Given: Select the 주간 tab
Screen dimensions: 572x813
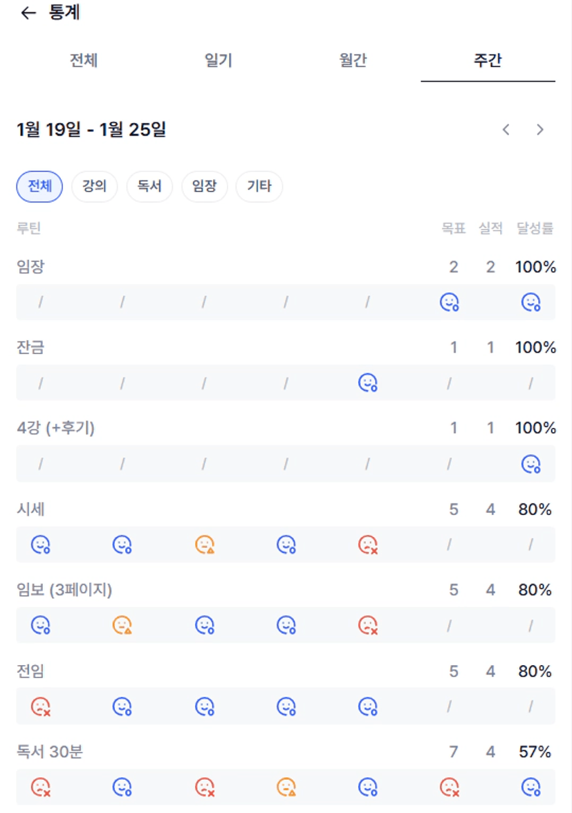Looking at the screenshot, I should (x=488, y=60).
